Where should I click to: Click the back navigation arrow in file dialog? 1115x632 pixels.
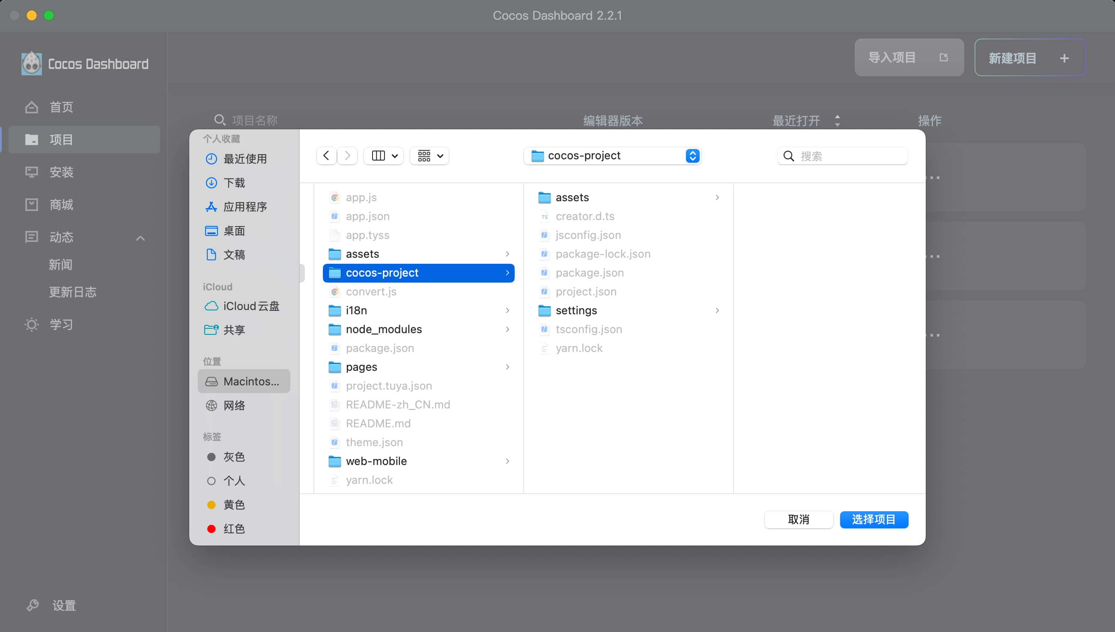[326, 156]
